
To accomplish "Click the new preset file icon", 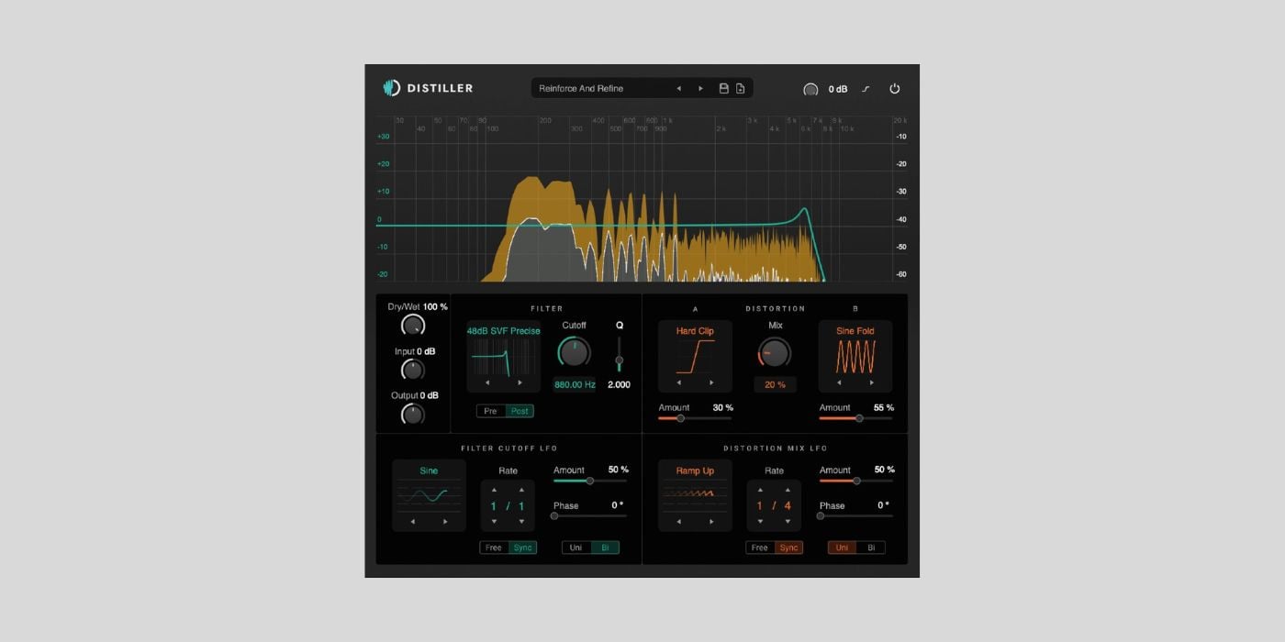I will point(741,88).
